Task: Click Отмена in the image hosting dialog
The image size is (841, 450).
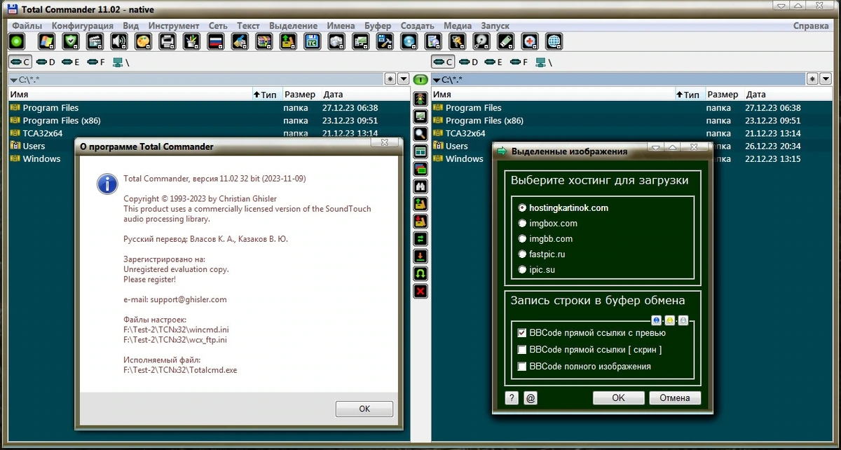Action: [675, 397]
